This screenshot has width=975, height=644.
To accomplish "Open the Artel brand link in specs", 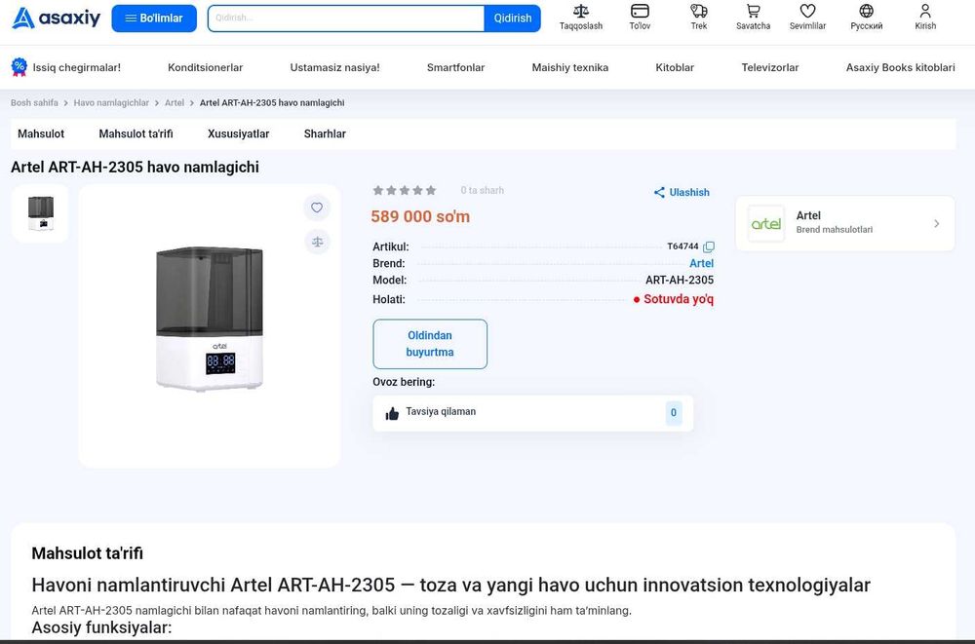I will (701, 264).
